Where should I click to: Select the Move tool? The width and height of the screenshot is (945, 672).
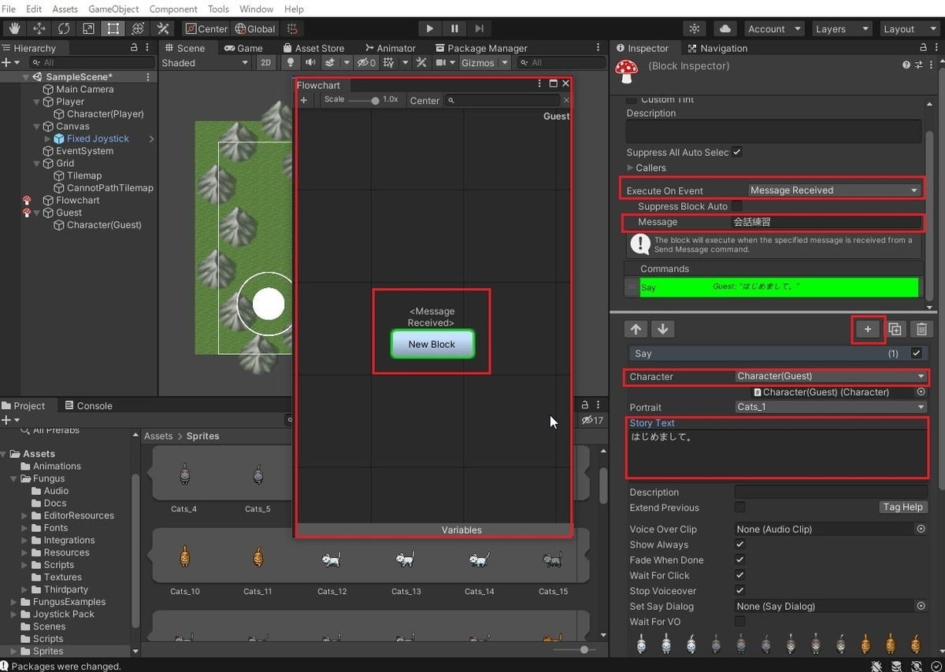click(x=39, y=28)
